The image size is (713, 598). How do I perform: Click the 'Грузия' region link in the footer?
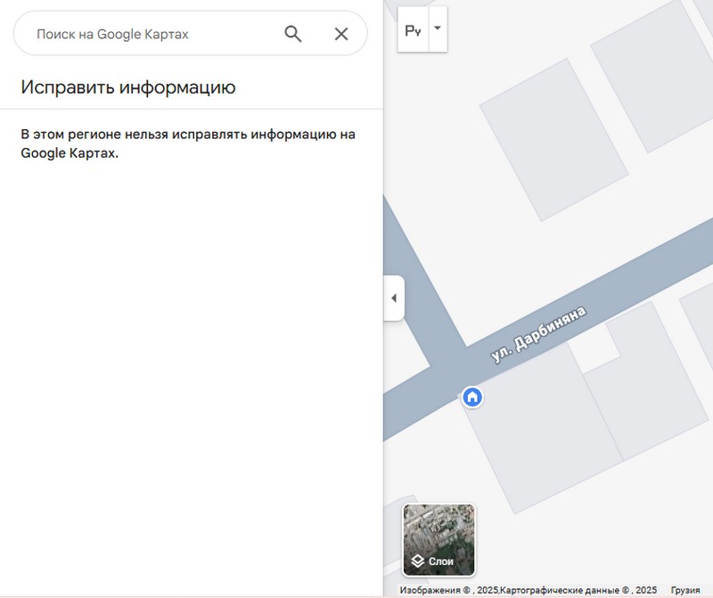pyautogui.click(x=684, y=590)
